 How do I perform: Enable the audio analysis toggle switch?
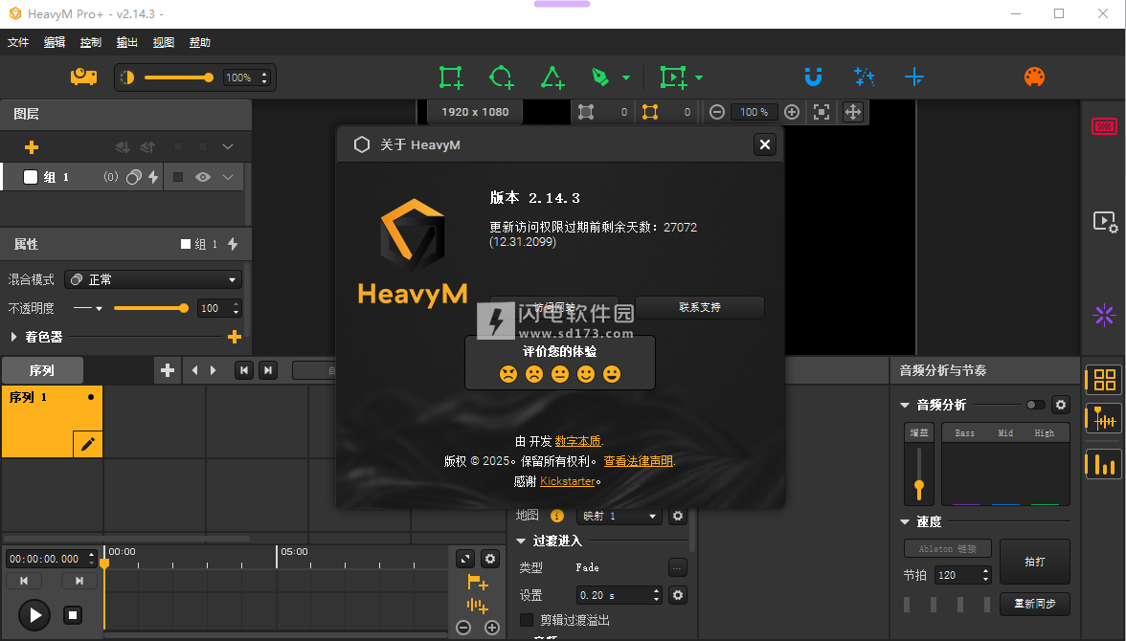pos(1035,405)
